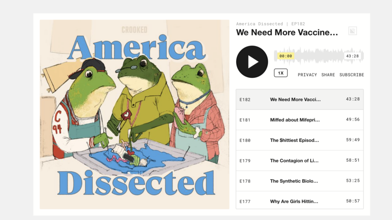Click the 49:56 duration of episode E181
Image resolution: width=392 pixels, height=220 pixels.
point(353,120)
